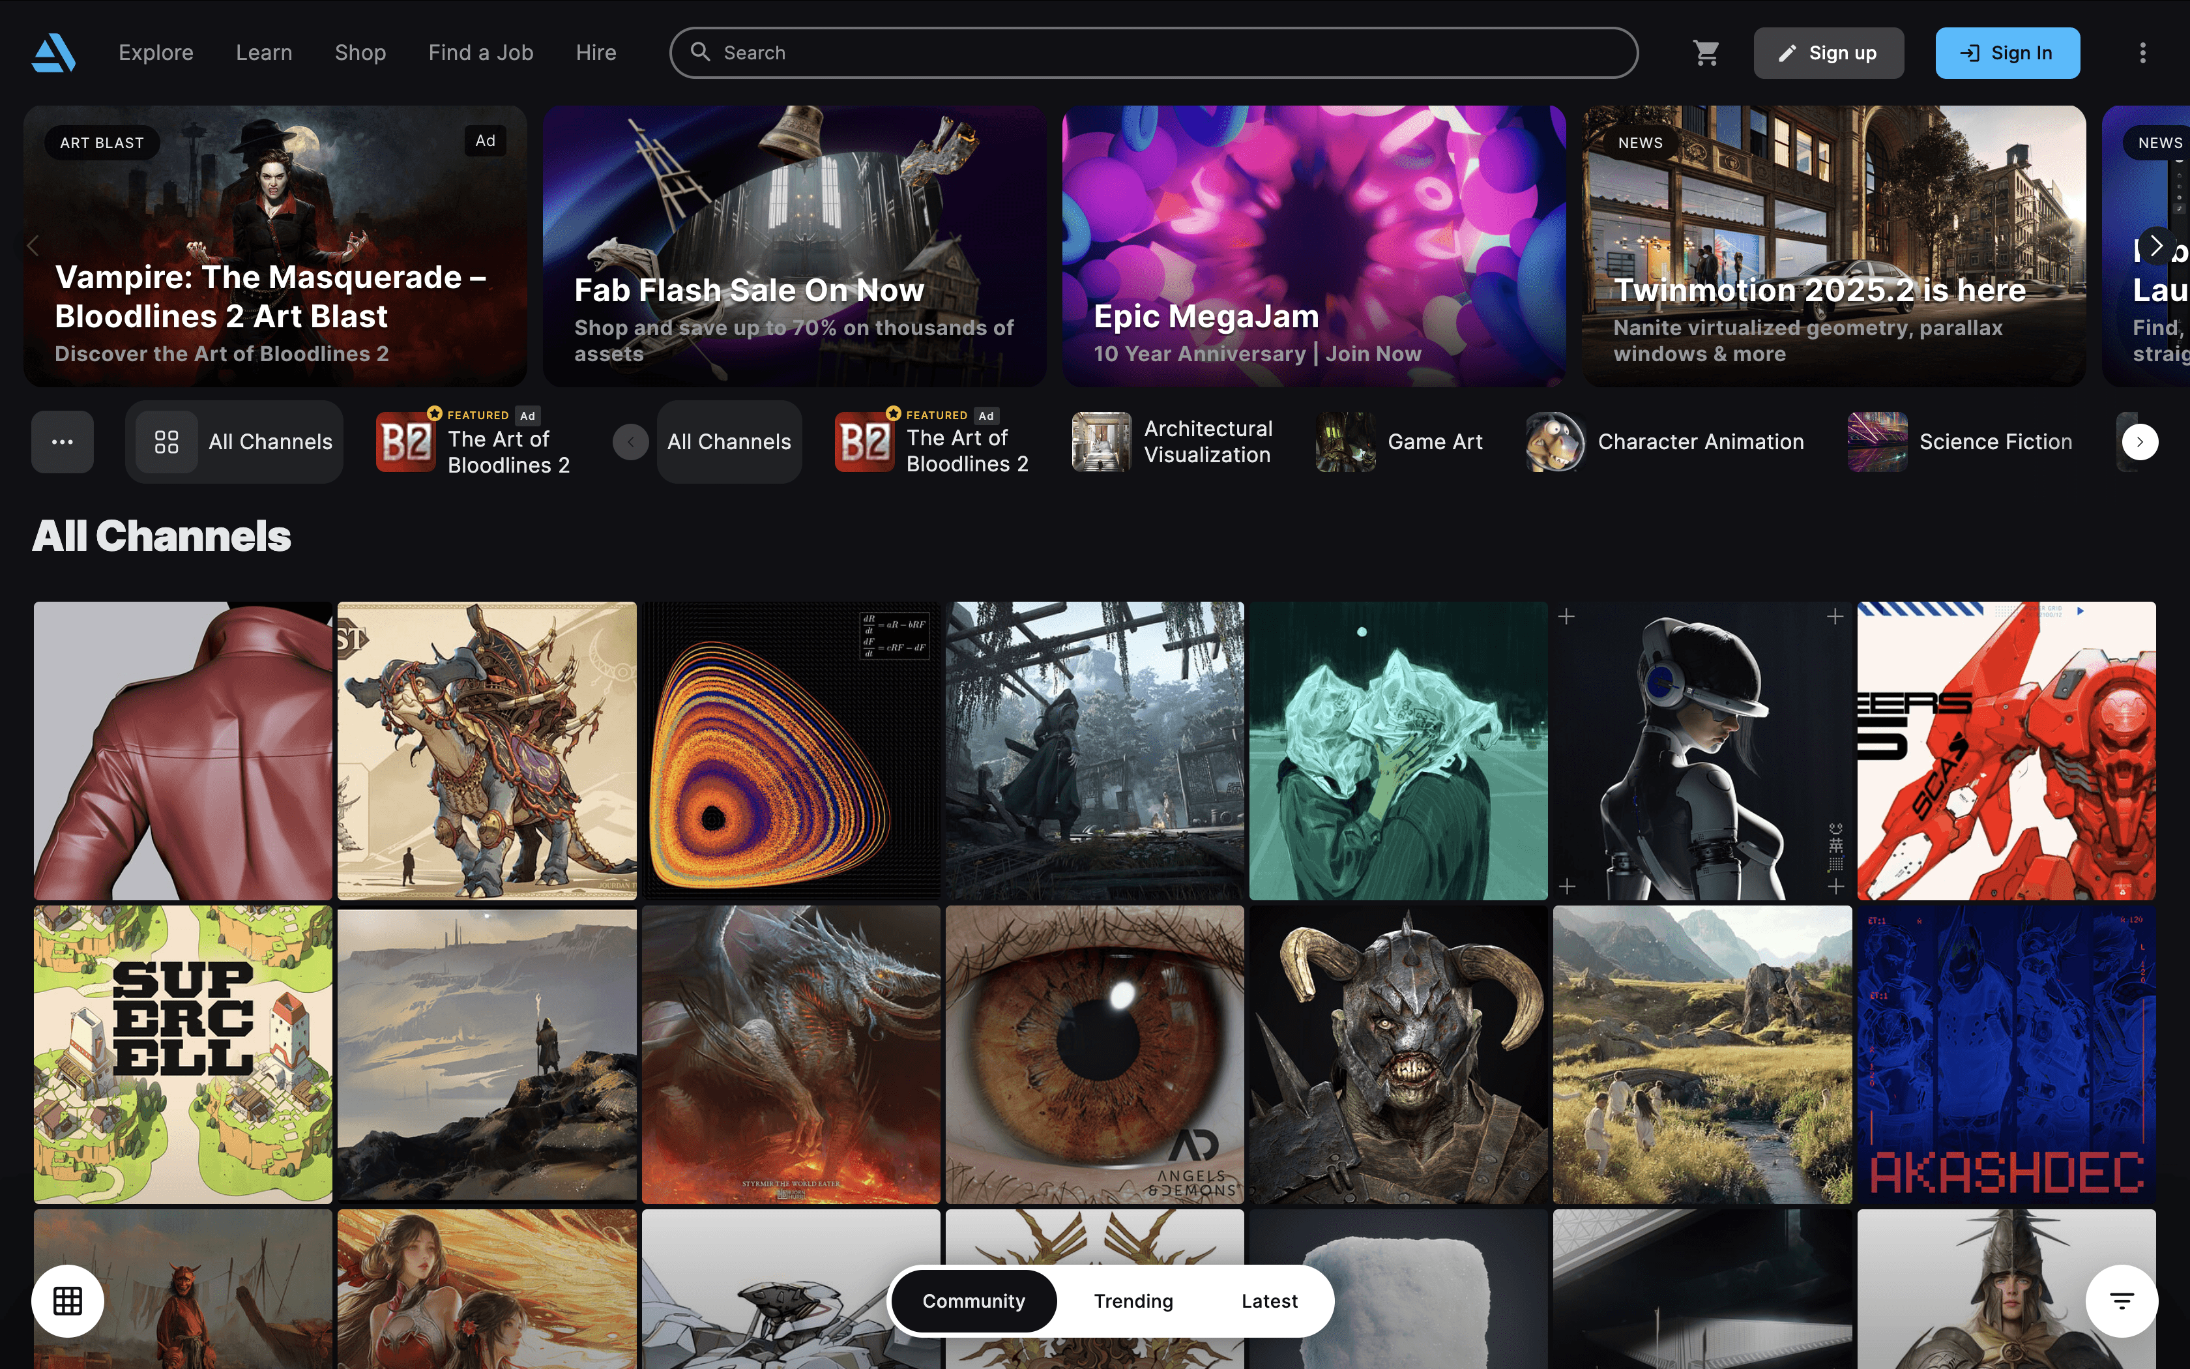Switch feed to Trending
The width and height of the screenshot is (2190, 1369).
(x=1133, y=1301)
